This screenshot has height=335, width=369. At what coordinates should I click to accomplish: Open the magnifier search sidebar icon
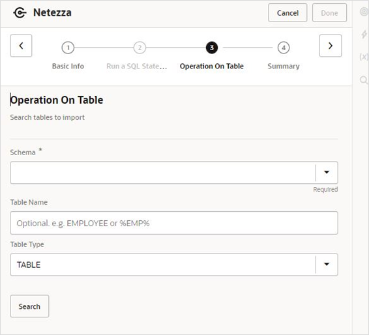pos(364,80)
